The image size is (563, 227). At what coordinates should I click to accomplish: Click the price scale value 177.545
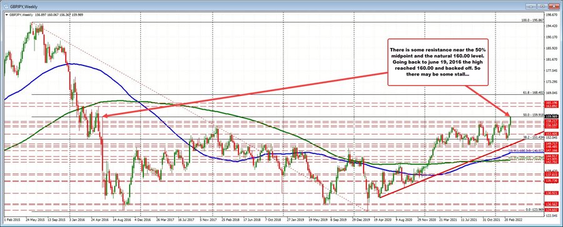coord(552,70)
